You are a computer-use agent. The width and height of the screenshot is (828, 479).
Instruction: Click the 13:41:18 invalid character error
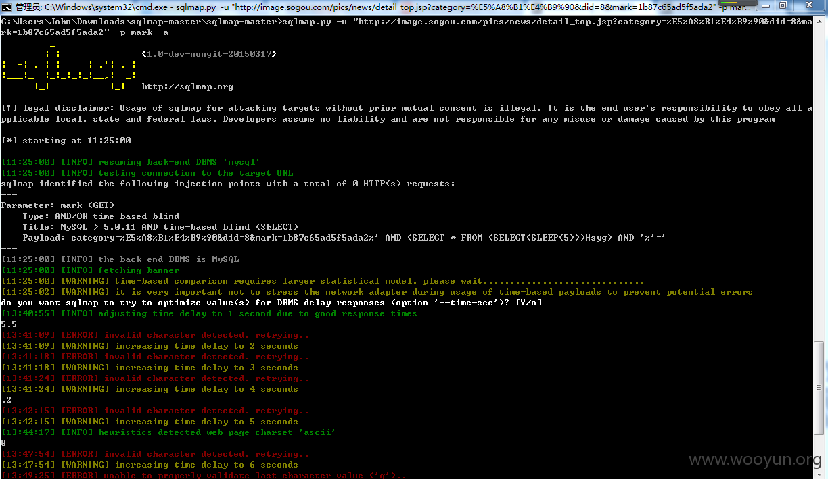(155, 357)
